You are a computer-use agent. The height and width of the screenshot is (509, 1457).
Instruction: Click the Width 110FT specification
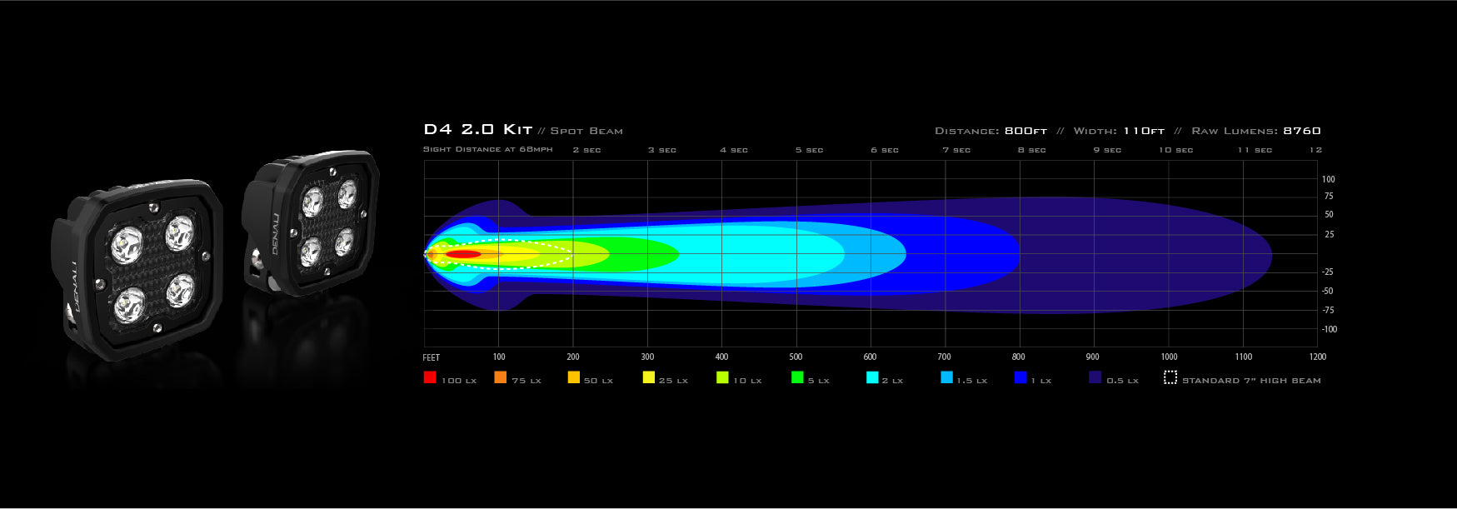pyautogui.click(x=1119, y=131)
